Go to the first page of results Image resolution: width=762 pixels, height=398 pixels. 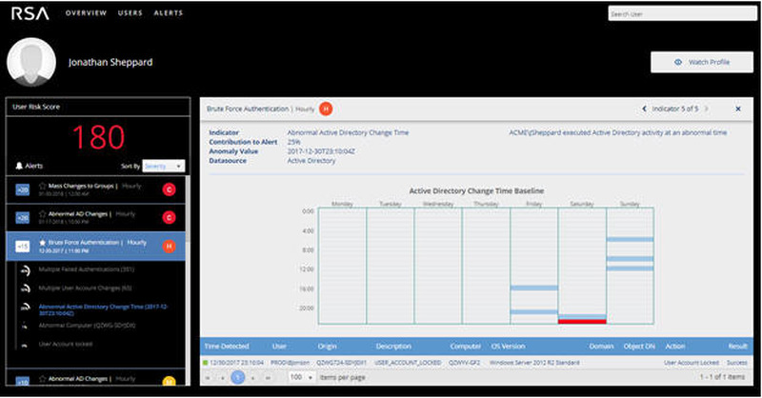(209, 378)
